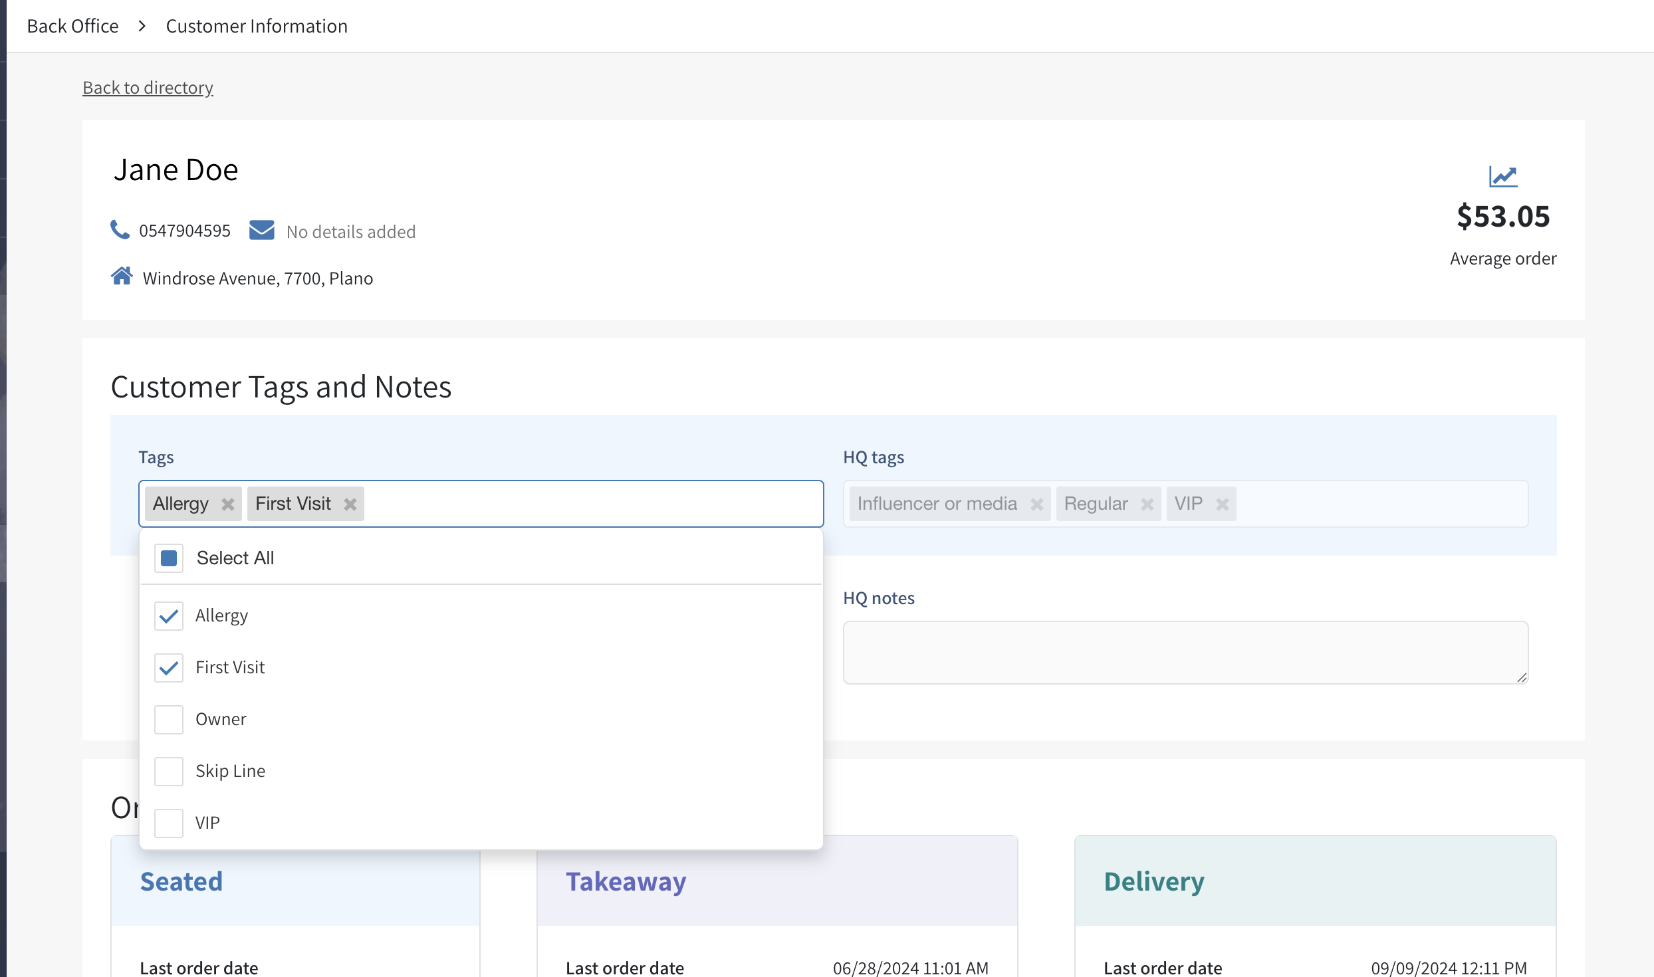Go back to directory

pyautogui.click(x=148, y=88)
